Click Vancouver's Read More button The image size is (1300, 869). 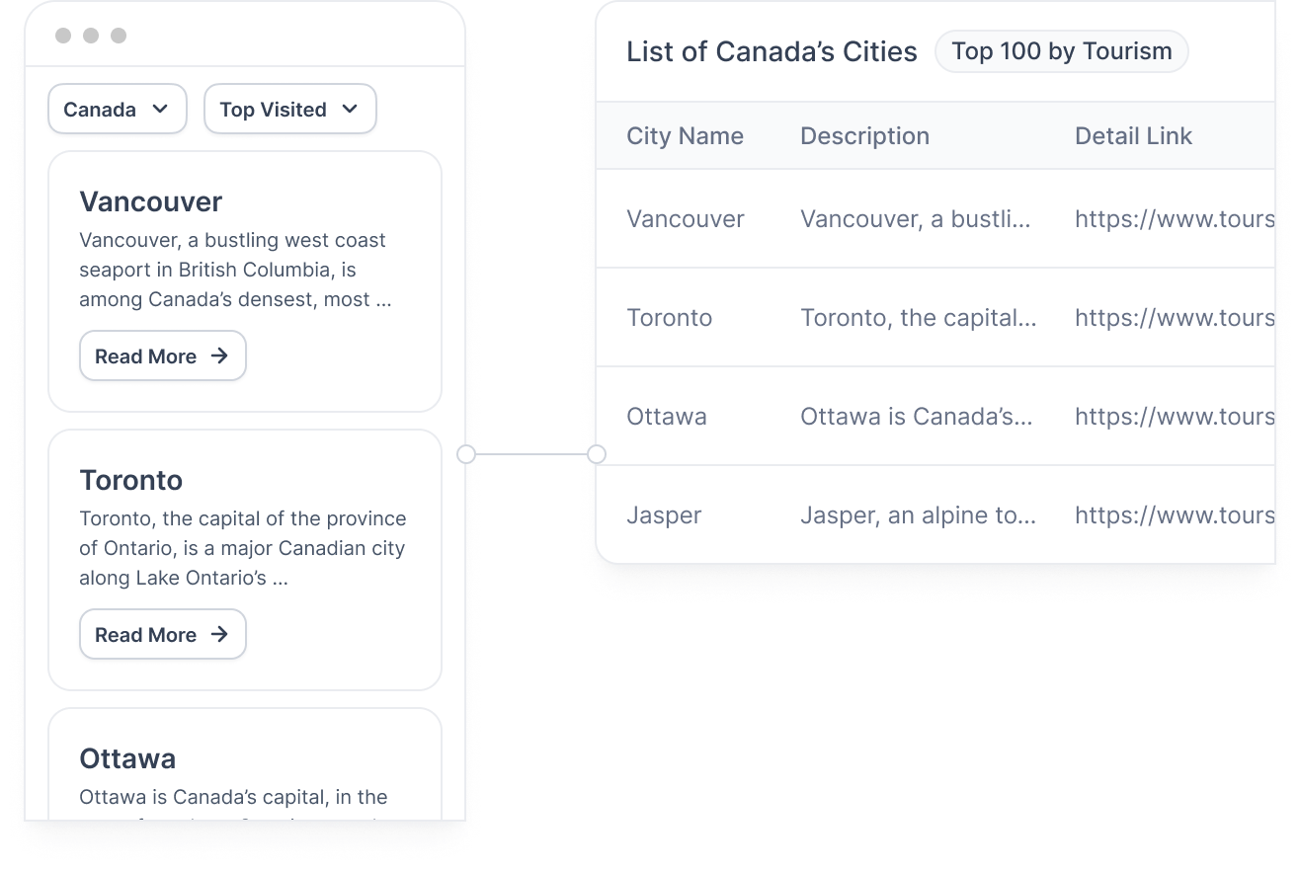[162, 355]
